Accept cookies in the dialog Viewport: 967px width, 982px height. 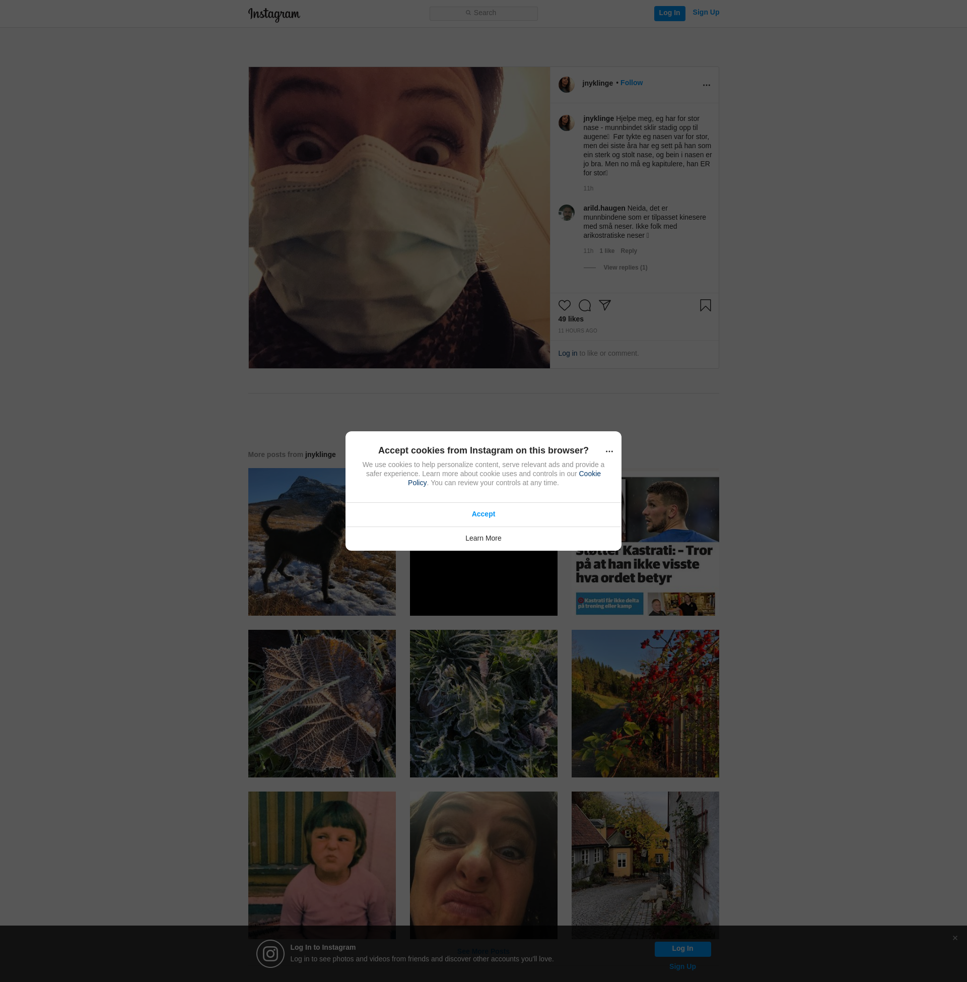click(x=483, y=514)
